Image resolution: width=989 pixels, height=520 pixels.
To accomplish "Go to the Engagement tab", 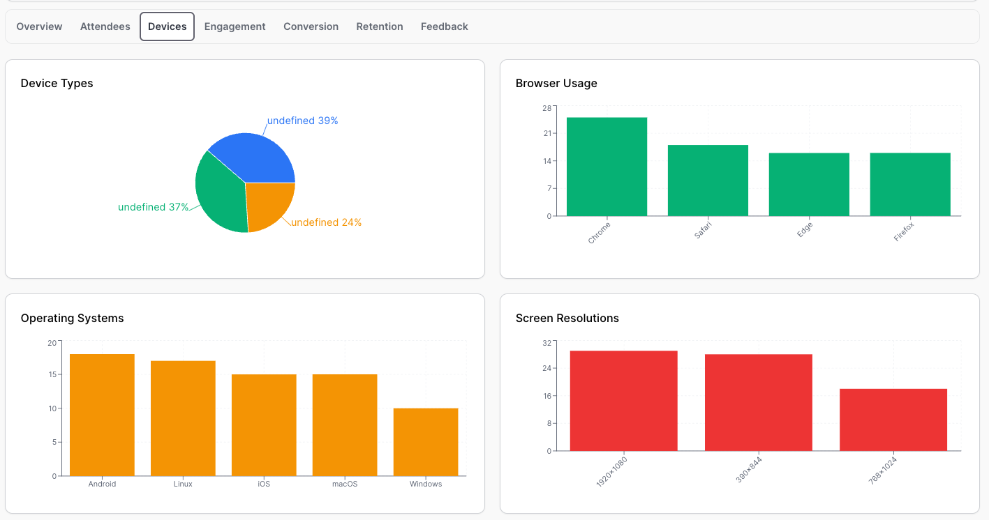I will (x=235, y=26).
